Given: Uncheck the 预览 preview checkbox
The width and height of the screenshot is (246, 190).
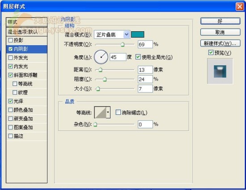Looking at the screenshot, I should point(211,52).
